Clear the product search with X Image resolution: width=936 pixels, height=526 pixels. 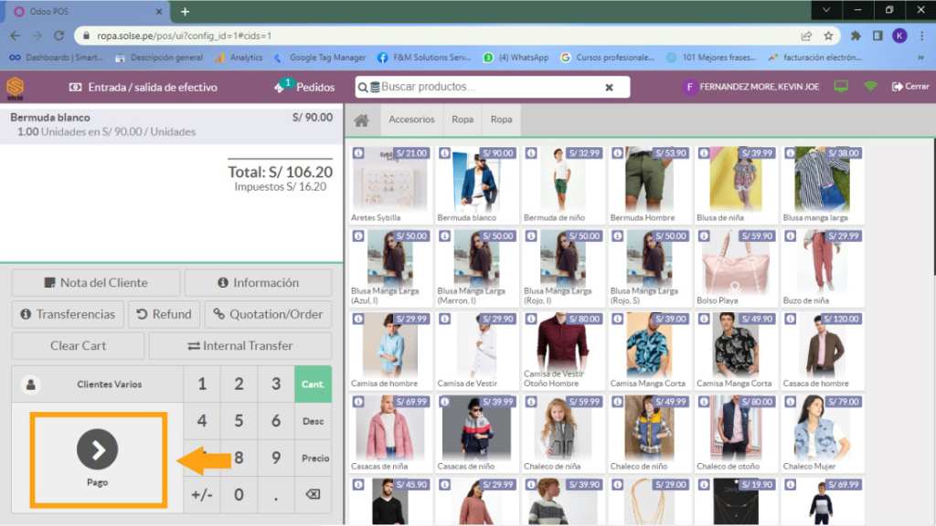click(609, 88)
